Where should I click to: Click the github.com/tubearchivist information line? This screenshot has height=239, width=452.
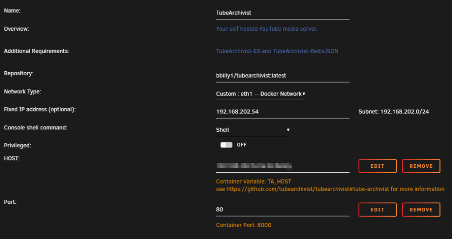coord(330,189)
